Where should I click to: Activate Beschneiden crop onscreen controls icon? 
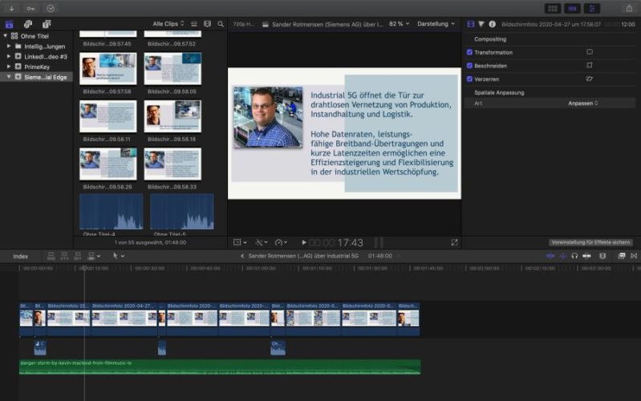590,66
